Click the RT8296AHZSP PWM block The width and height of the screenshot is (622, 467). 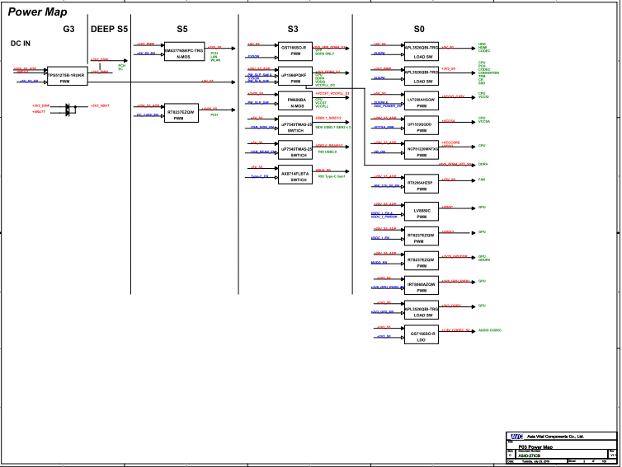pos(422,184)
